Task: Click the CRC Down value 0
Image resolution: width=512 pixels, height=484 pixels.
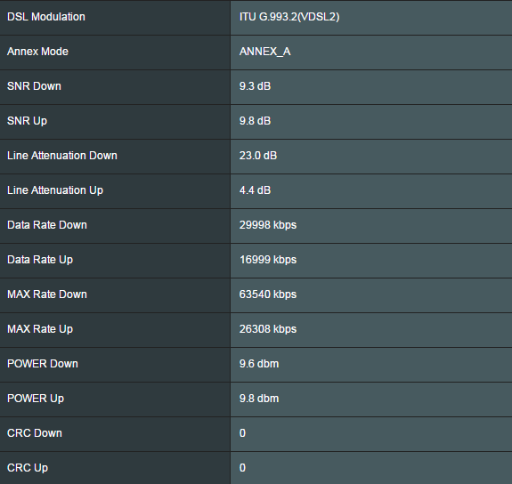Action: click(x=242, y=433)
